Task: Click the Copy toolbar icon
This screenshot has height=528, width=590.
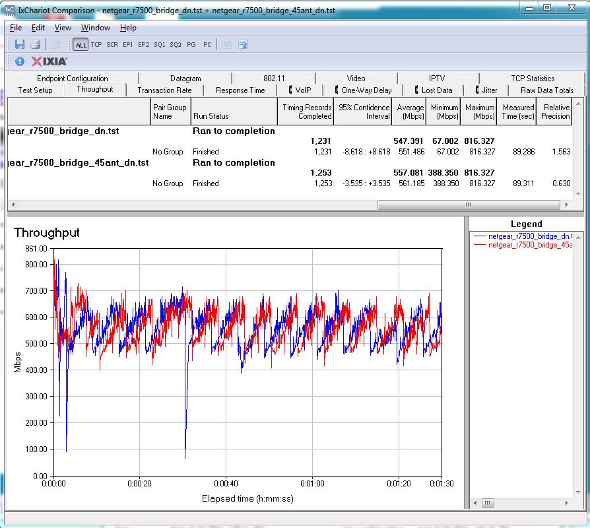Action: click(x=55, y=44)
